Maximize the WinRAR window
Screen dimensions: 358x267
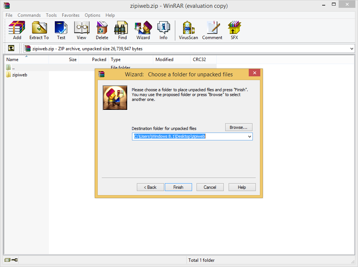pos(334,4)
